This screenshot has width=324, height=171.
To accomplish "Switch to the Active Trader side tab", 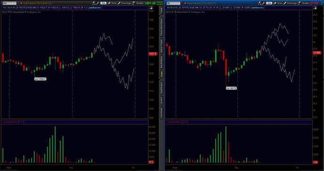I will [x=162, y=46].
